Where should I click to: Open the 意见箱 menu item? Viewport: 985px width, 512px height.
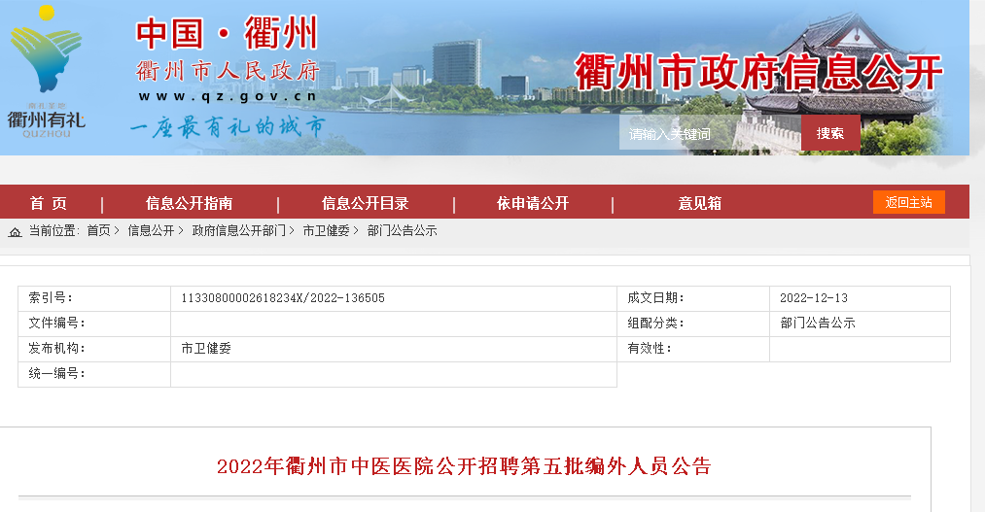(x=700, y=203)
